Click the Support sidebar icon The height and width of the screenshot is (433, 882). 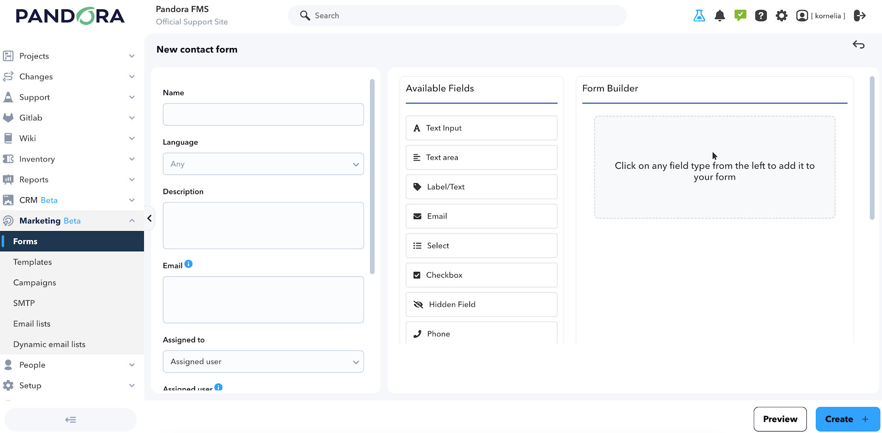click(8, 97)
